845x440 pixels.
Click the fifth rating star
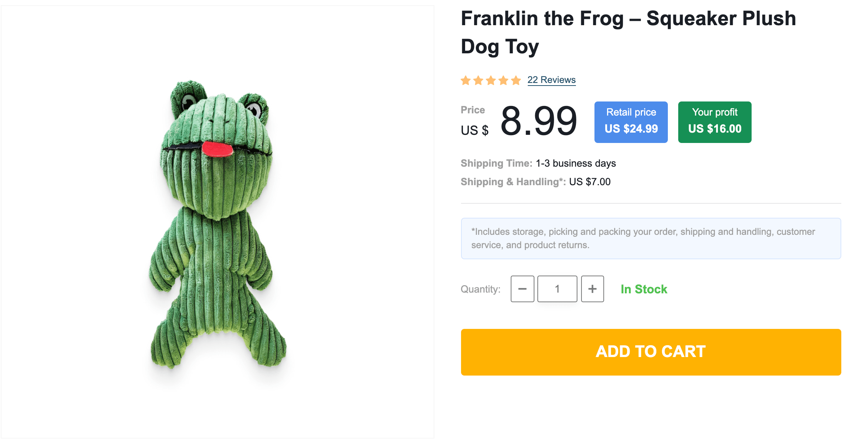pyautogui.click(x=516, y=80)
